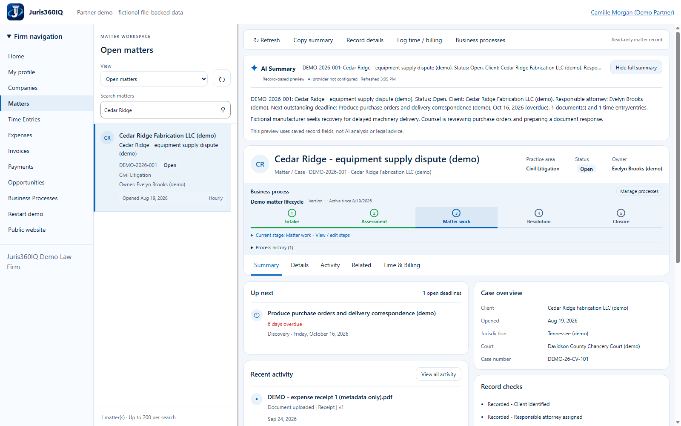The height and width of the screenshot is (426, 681).
Task: Click the CR avatar in matter list card
Action: (x=107, y=138)
